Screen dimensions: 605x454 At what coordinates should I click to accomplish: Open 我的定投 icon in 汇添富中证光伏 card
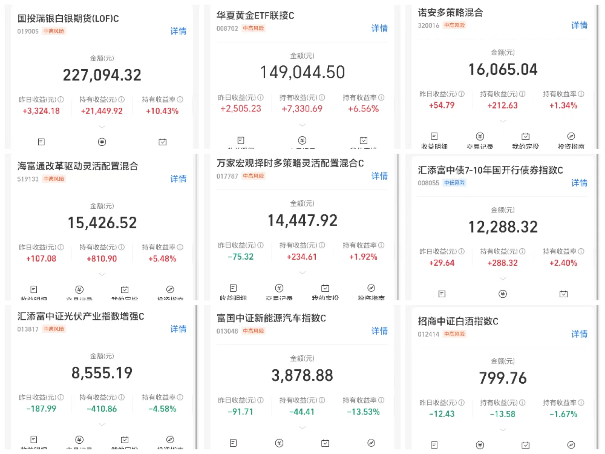125,439
